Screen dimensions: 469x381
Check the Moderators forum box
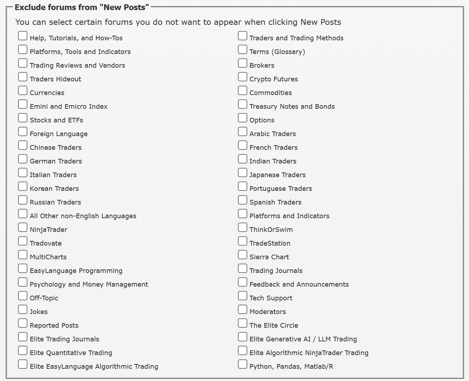pos(243,309)
